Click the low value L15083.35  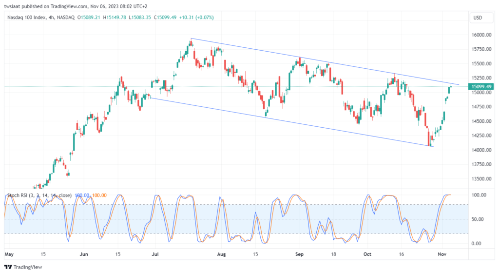(140, 18)
